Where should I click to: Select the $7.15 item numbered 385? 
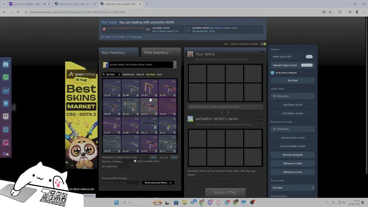click(x=112, y=126)
